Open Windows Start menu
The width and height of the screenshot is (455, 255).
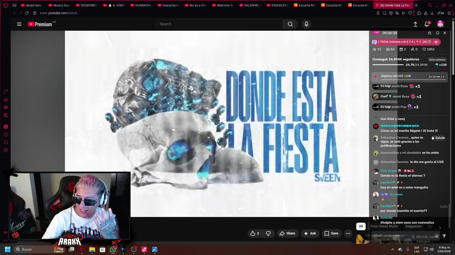(x=7, y=249)
